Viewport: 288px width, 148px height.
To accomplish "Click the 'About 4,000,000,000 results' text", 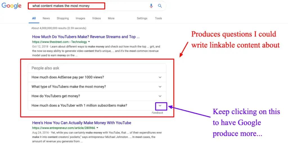I will (x=59, y=28).
